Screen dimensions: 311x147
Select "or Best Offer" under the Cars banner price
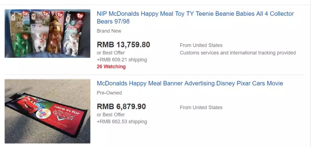111,115
